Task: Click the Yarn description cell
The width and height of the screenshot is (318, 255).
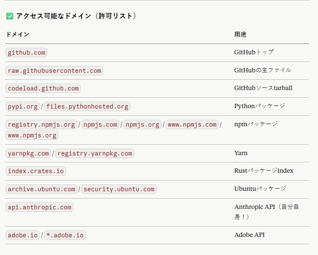Action: tap(241, 153)
